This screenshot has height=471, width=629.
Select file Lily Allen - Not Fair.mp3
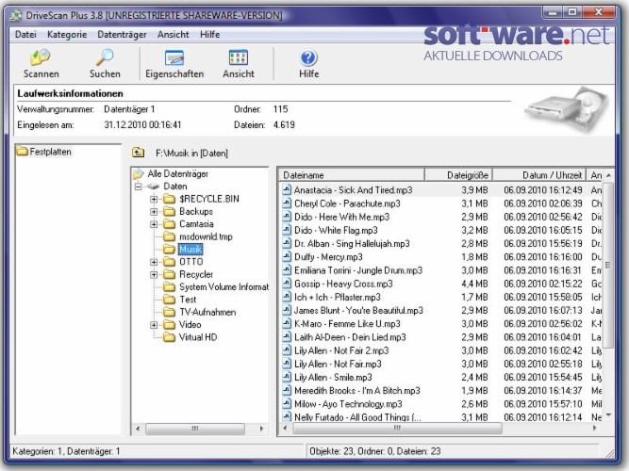pyautogui.click(x=338, y=364)
